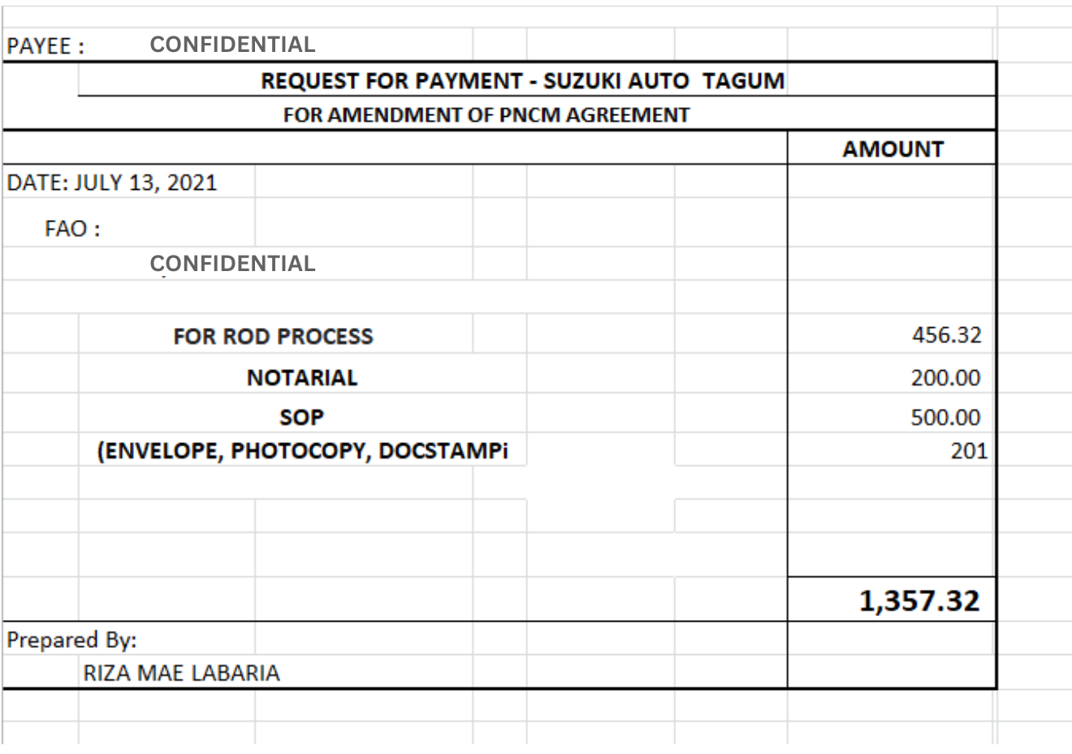
Task: Click the CONFIDENTIAL text beside PAYEE
Action: (x=232, y=45)
